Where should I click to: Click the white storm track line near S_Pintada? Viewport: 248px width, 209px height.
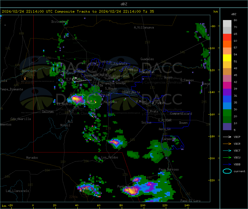[x=82, y=80]
